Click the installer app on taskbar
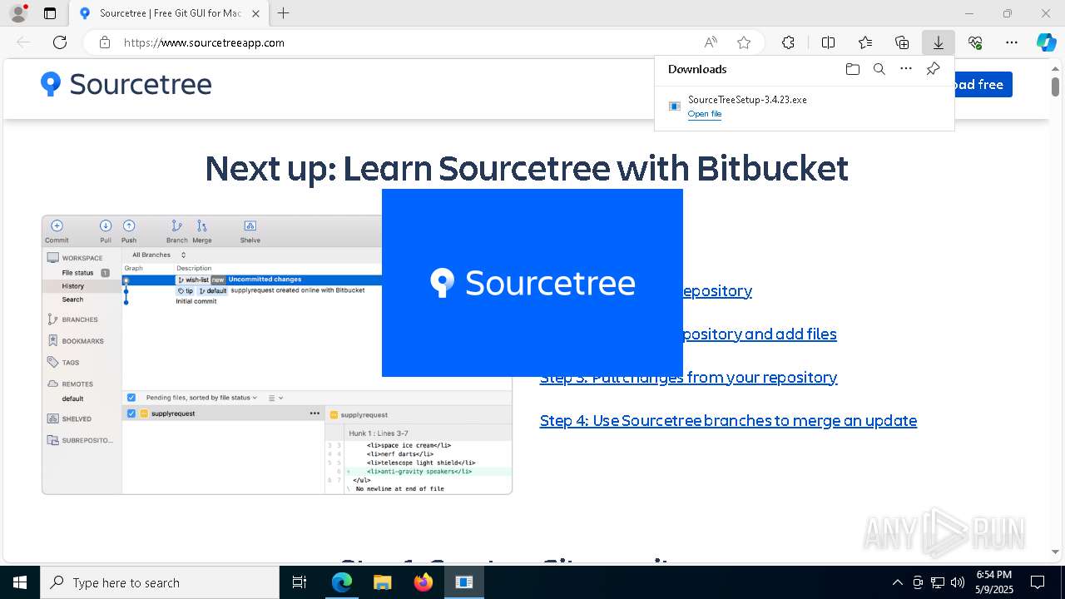 pyautogui.click(x=464, y=582)
